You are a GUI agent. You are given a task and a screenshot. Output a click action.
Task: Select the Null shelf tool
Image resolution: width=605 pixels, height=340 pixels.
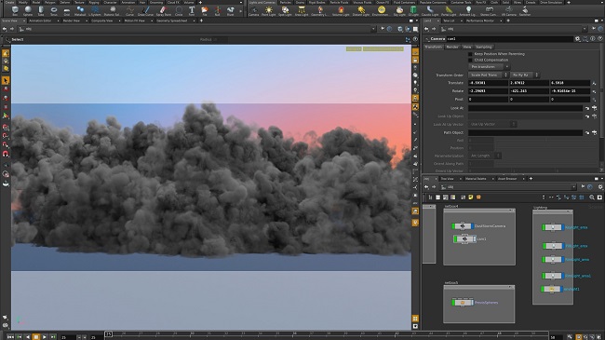click(x=217, y=11)
